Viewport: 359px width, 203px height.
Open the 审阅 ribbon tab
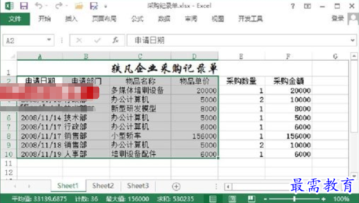coord(191,19)
